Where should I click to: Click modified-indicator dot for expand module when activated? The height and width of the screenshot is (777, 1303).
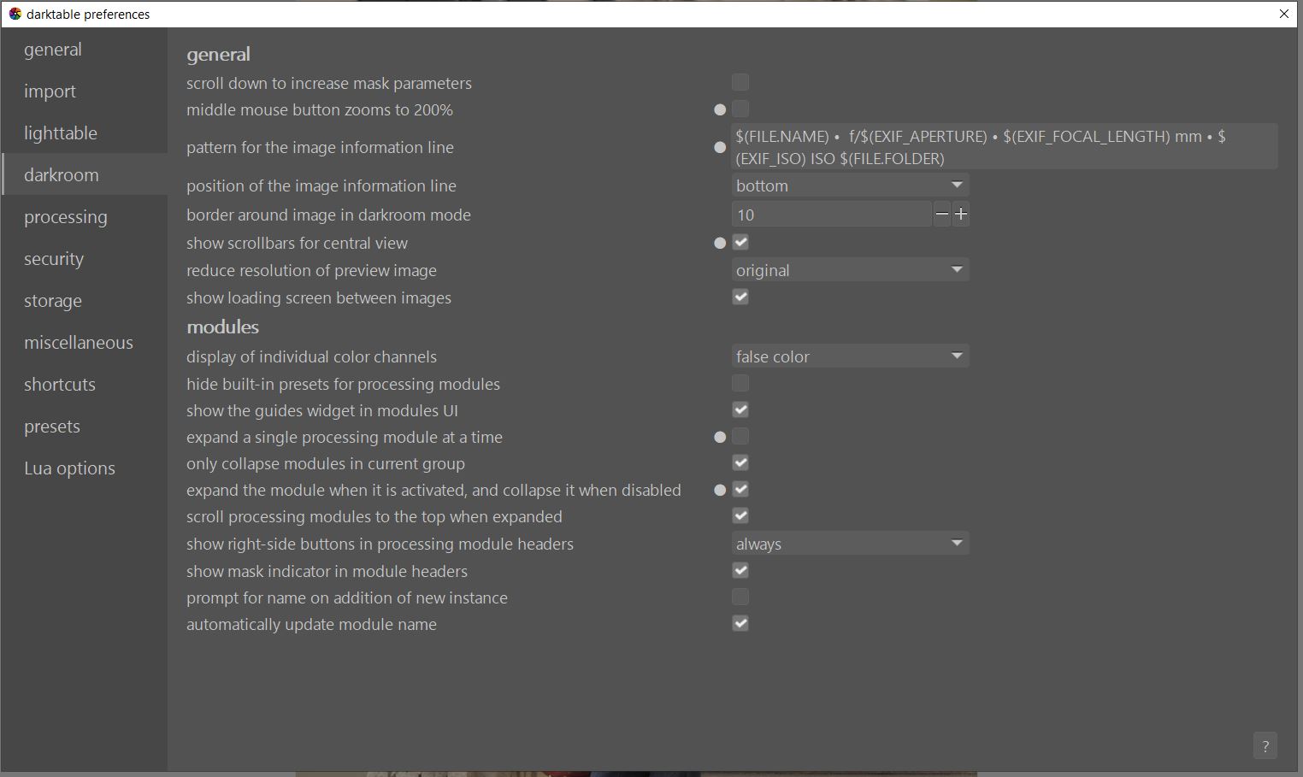(x=720, y=490)
